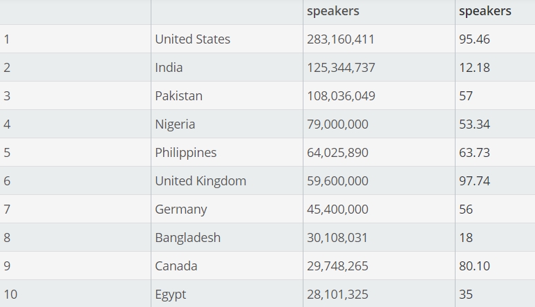Screen dimensions: 535x307
Task: Click the Germany country cell
Action: (180, 210)
